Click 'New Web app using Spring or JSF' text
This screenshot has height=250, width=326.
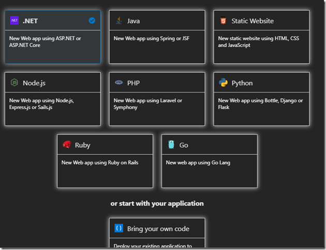point(152,39)
